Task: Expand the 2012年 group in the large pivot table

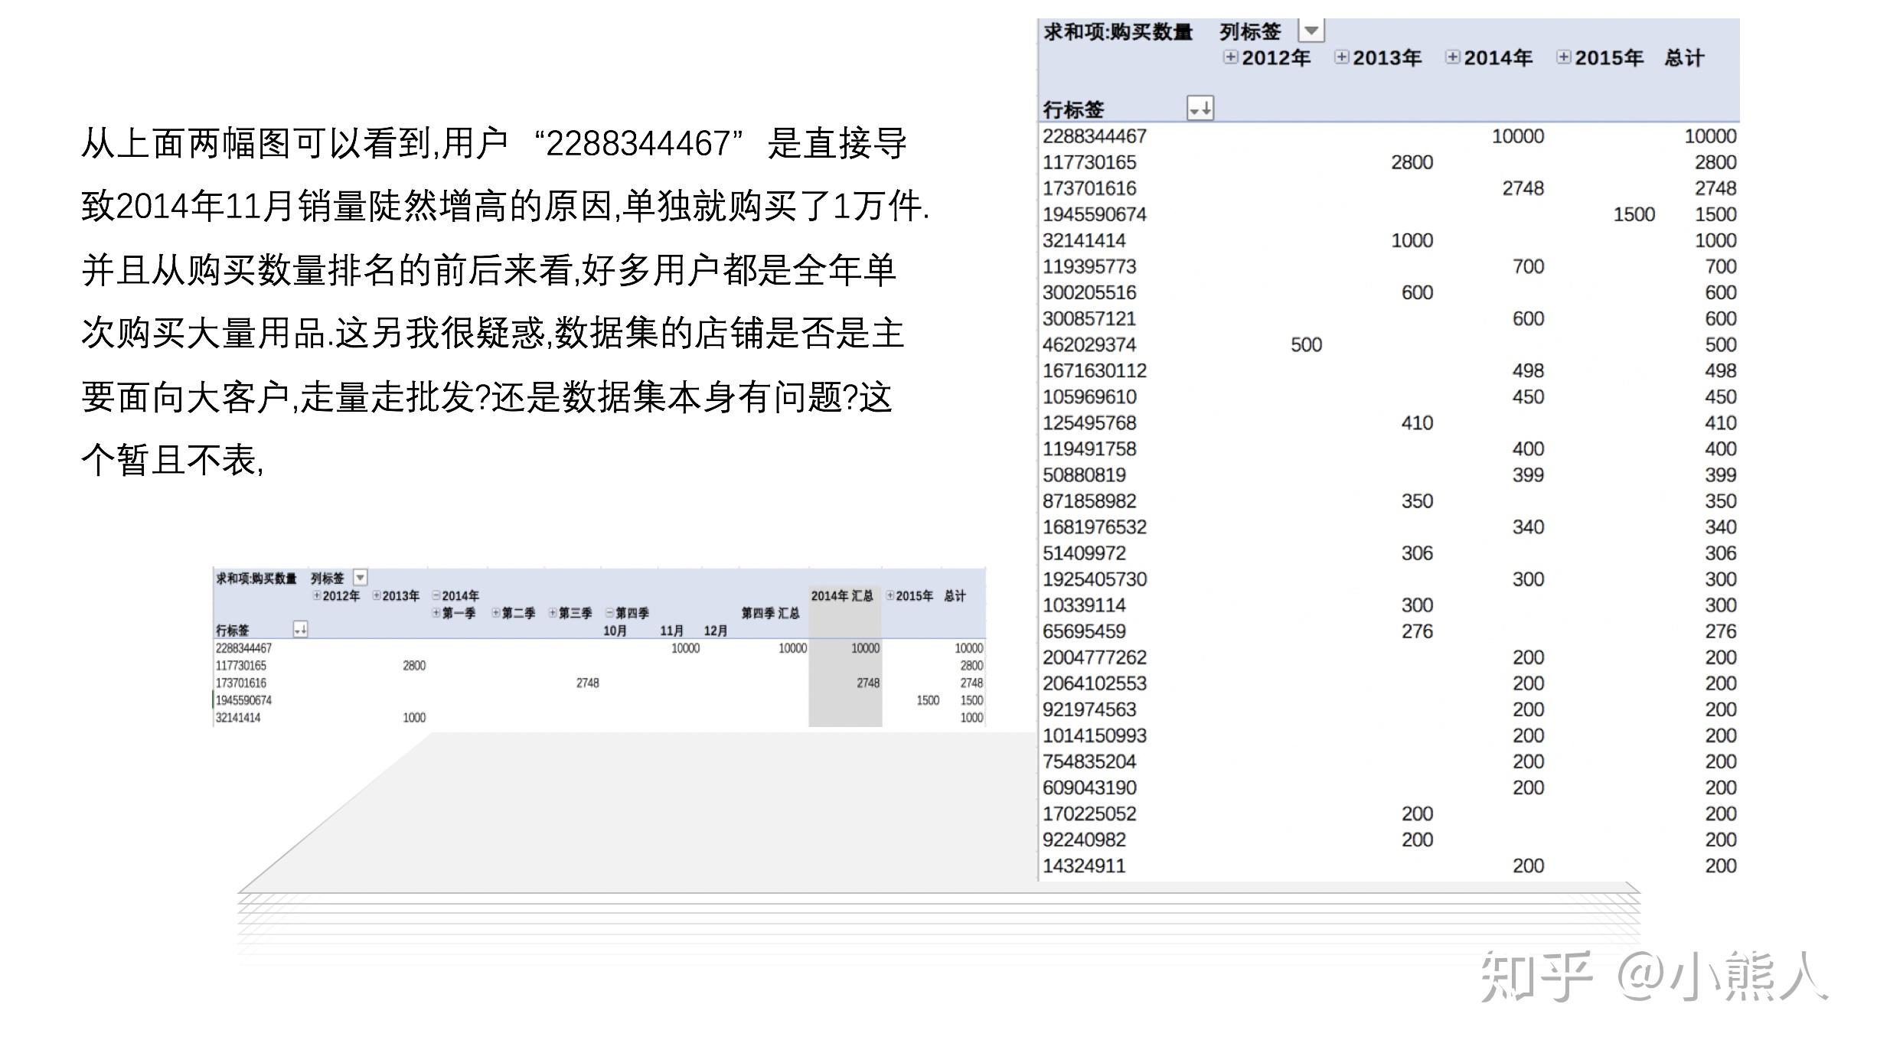Action: [x=1230, y=57]
